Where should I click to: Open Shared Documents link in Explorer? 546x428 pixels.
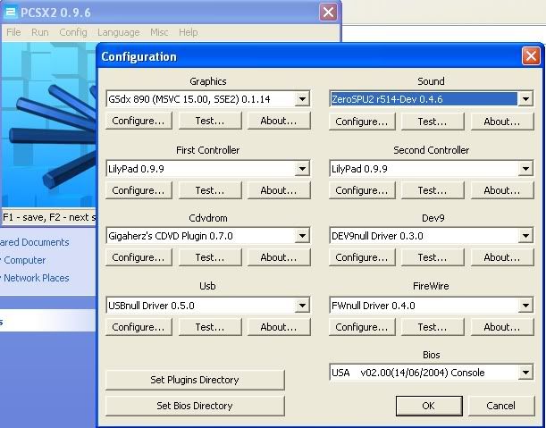pyautogui.click(x=35, y=242)
